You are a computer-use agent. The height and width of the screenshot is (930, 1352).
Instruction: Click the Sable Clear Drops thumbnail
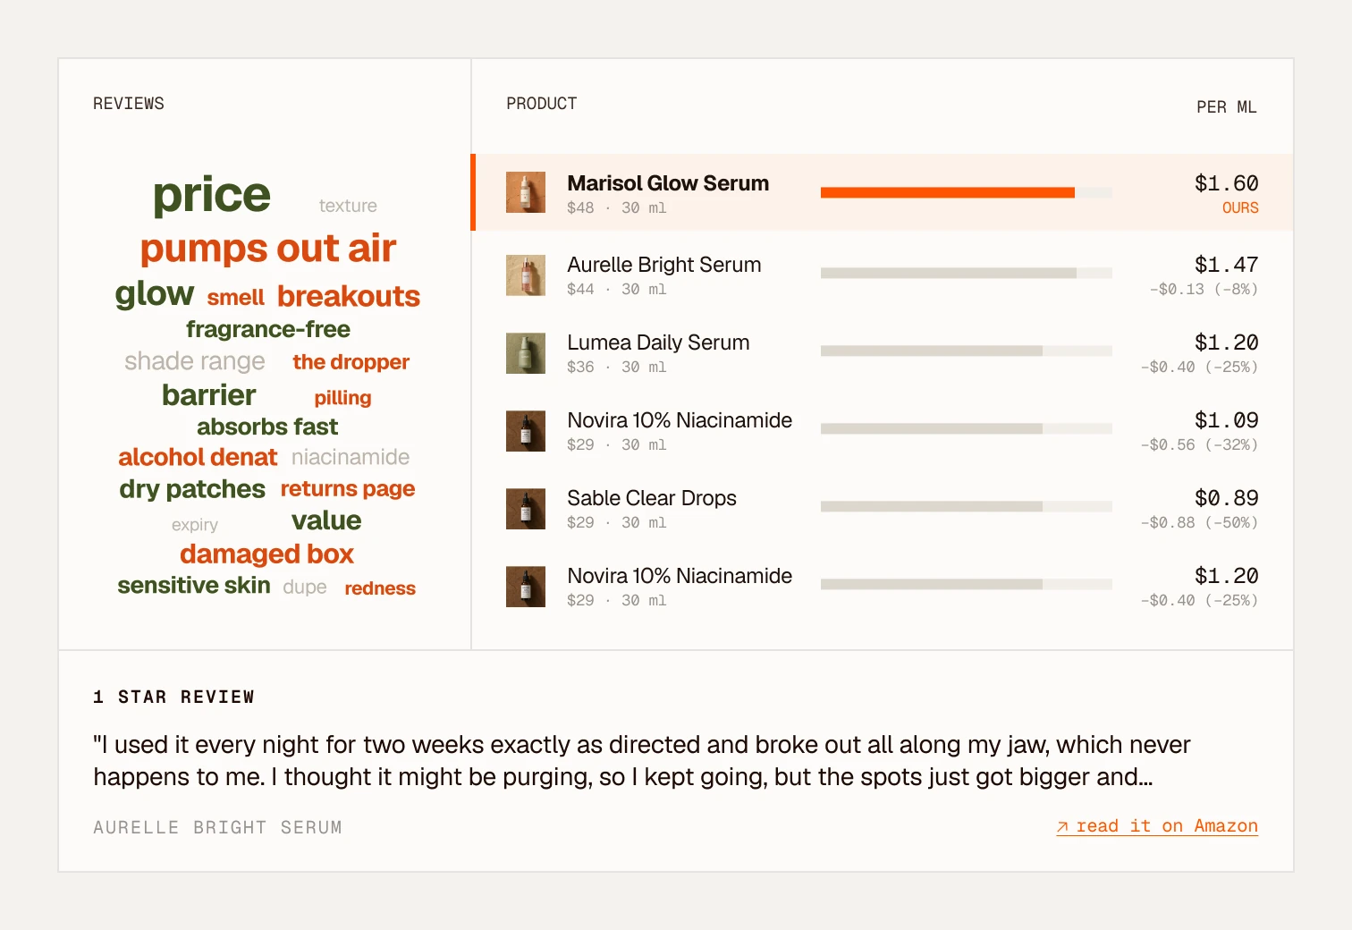pyautogui.click(x=526, y=509)
